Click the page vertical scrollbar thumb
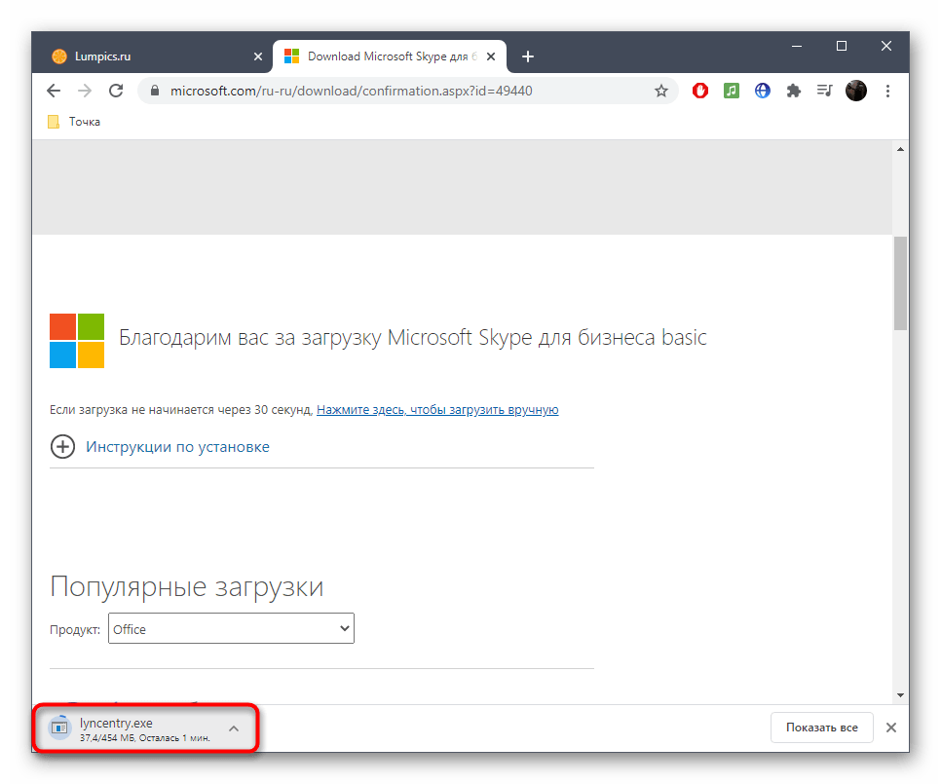This screenshot has height=784, width=941. [900, 282]
